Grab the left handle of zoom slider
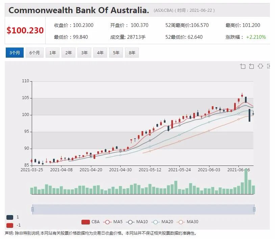This screenshot has height=239, width=275. 33,209
